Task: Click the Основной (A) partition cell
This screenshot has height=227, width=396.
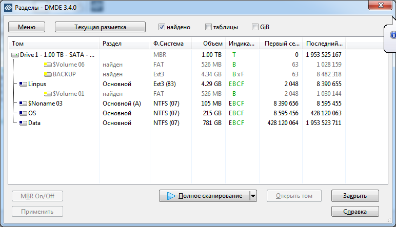Action: click(122, 104)
